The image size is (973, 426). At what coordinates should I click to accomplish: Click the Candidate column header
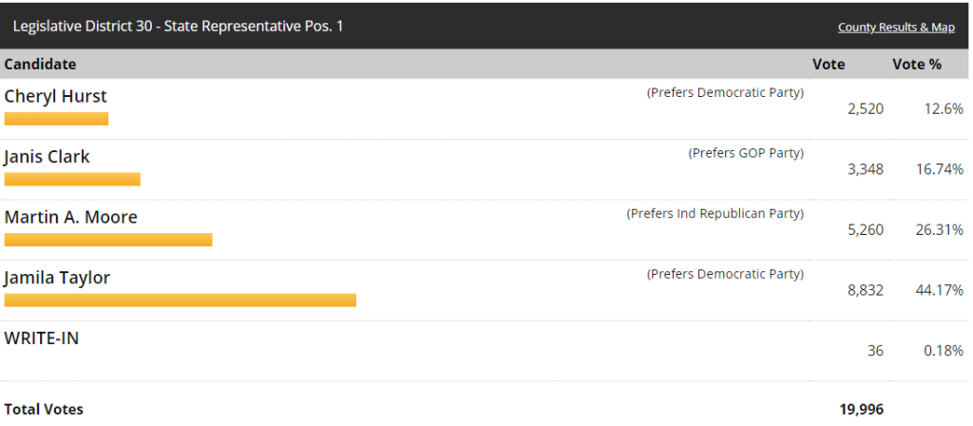41,65
